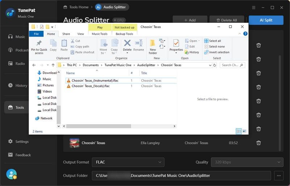Delete the Choosin' Texas track by Ella Langley
This screenshot has width=290, height=186.
[x=258, y=143]
